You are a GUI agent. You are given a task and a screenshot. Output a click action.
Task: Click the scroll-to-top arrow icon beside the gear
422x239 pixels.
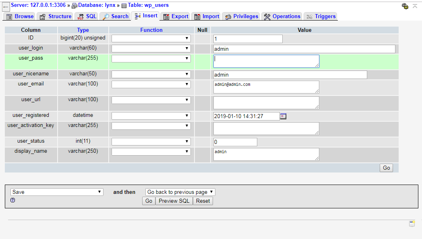(415, 6)
